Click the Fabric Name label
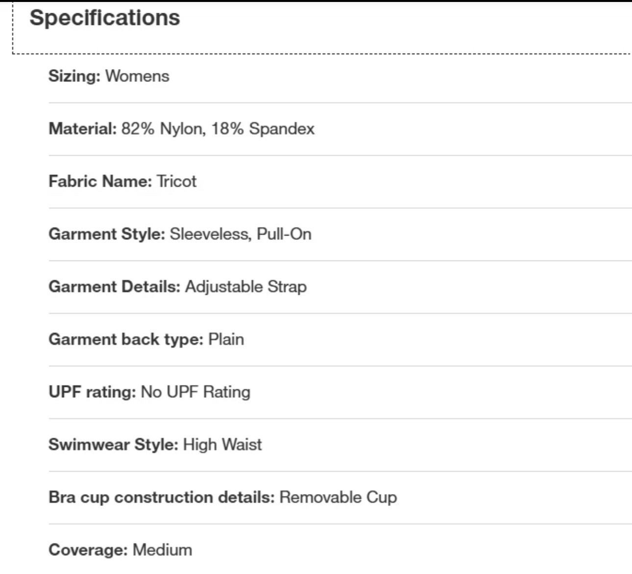This screenshot has height=574, width=632. [100, 182]
